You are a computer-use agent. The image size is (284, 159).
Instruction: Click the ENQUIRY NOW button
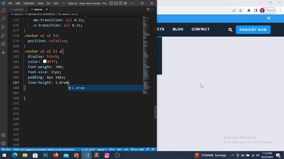pyautogui.click(x=253, y=30)
